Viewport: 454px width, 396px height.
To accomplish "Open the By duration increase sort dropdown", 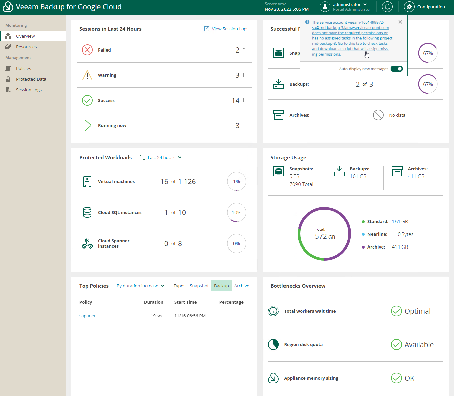I will pyautogui.click(x=140, y=286).
